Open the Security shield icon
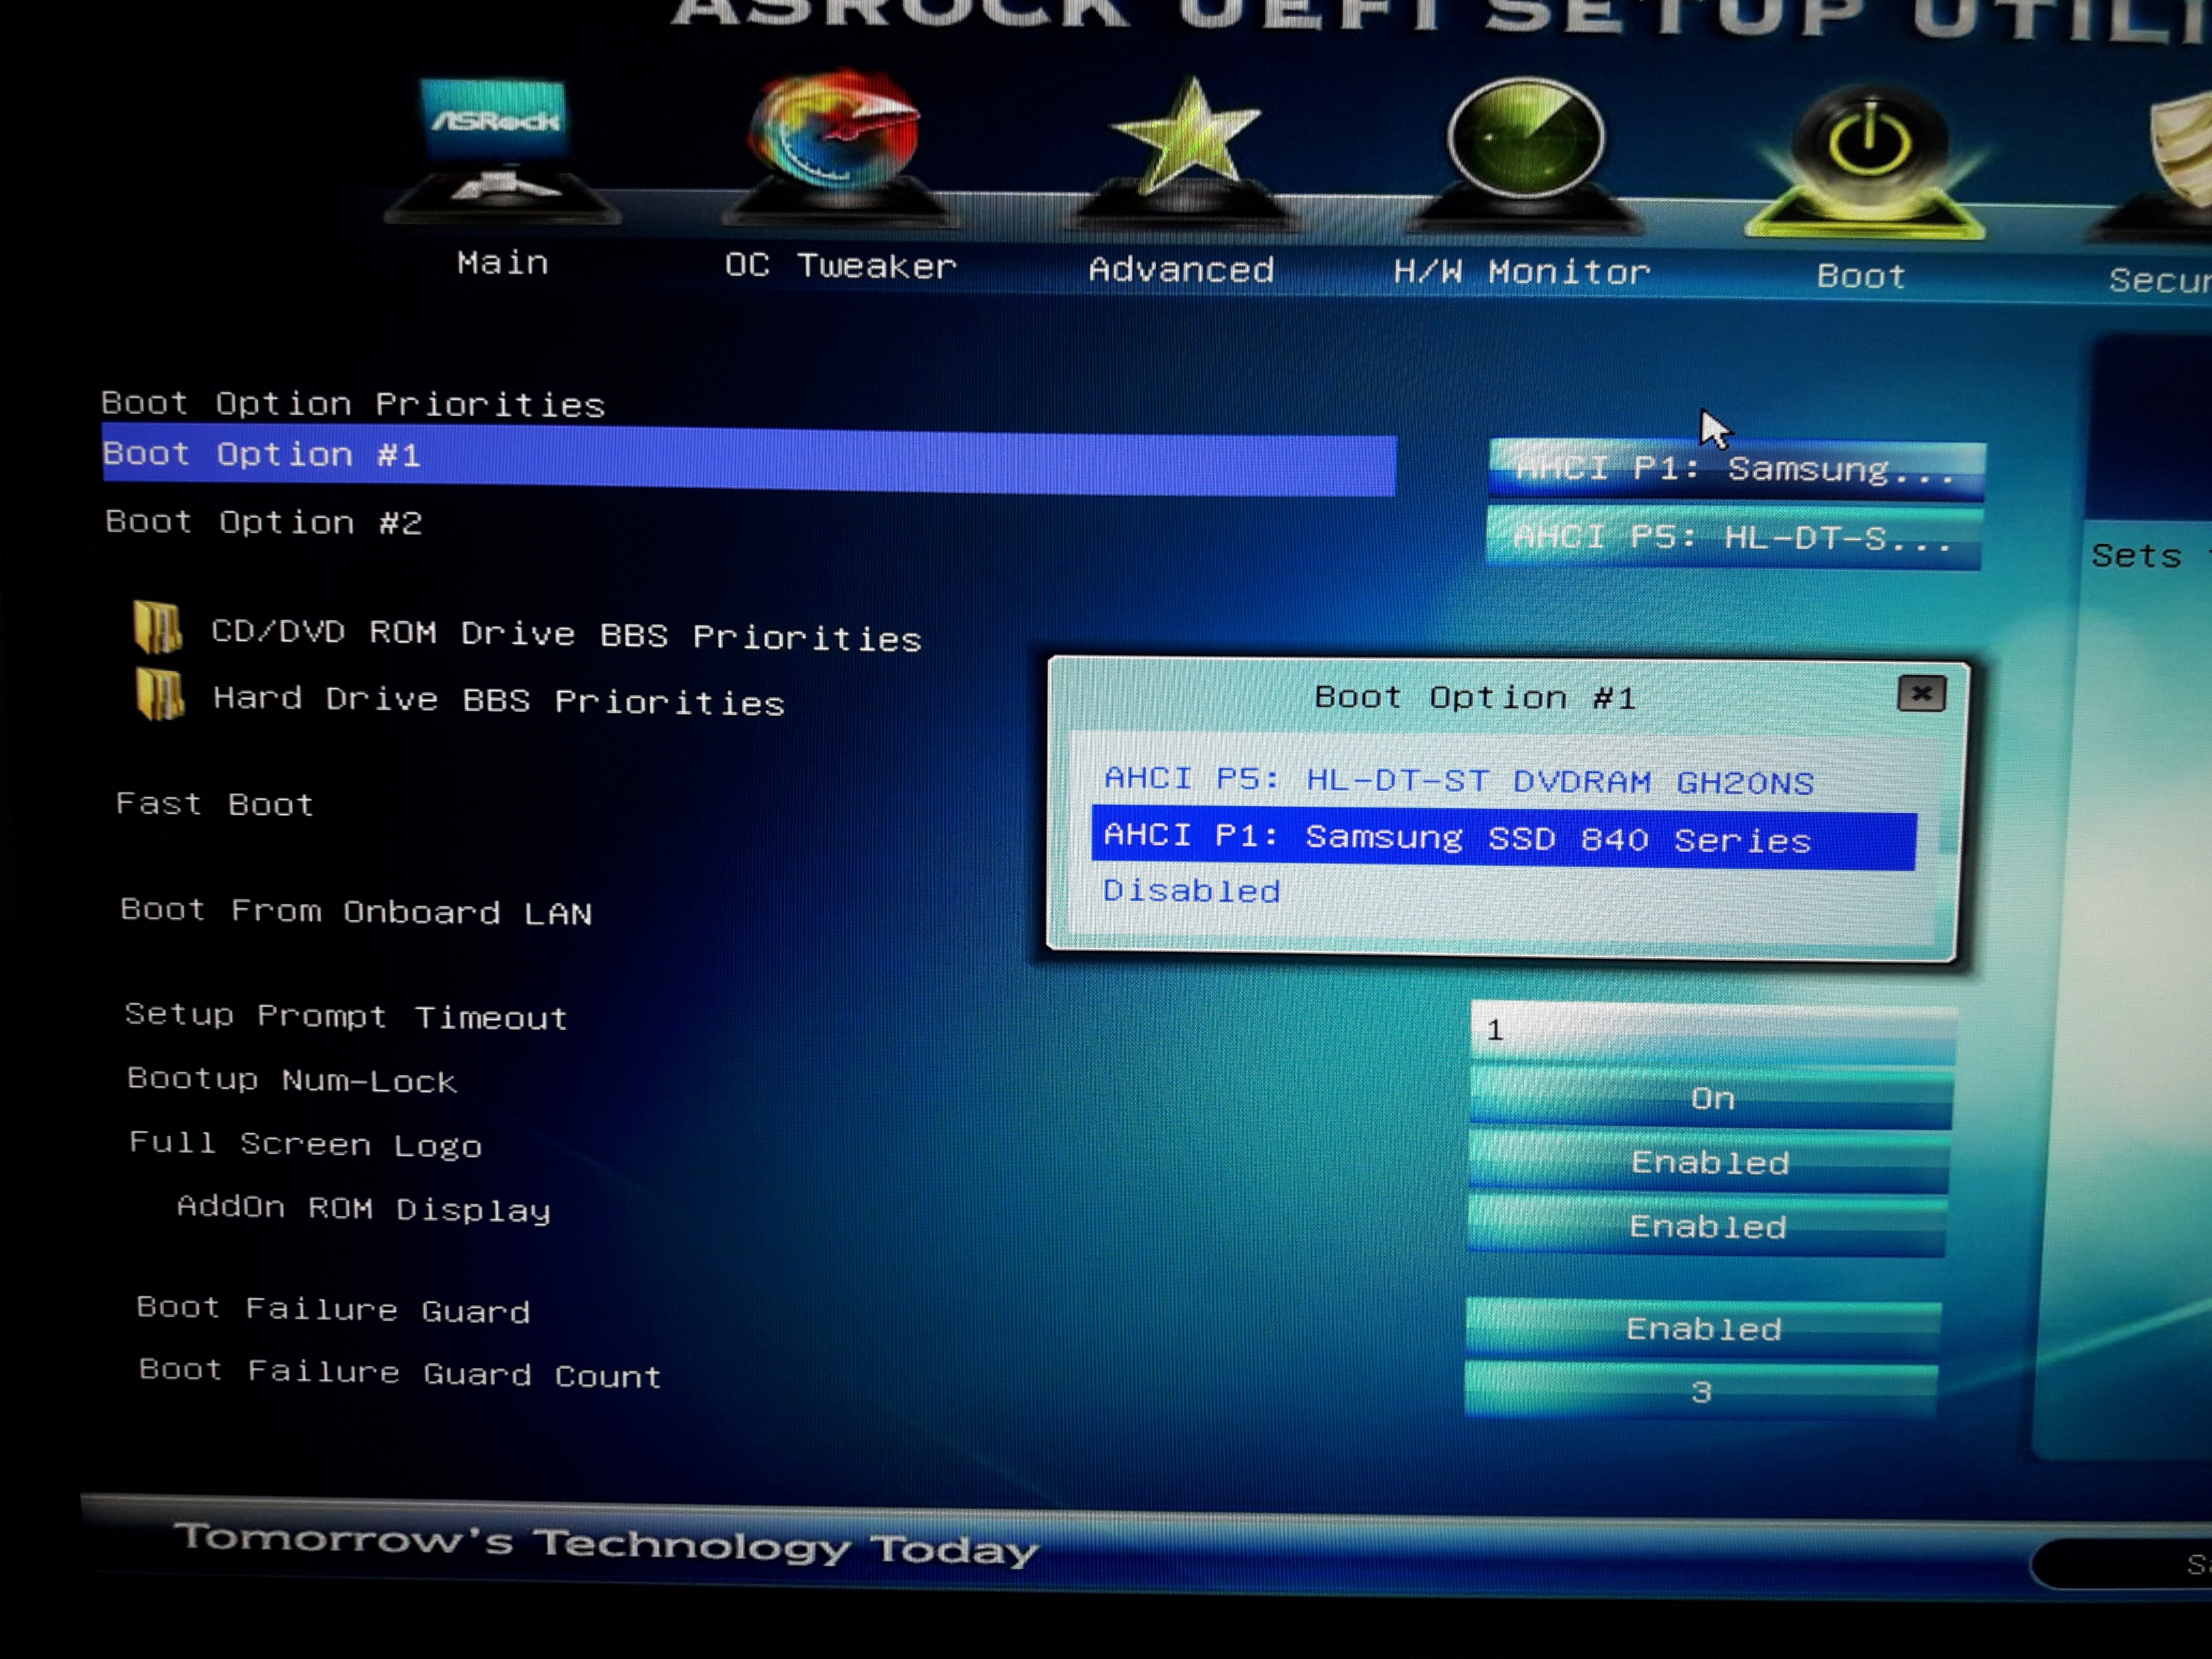This screenshot has height=1659, width=2212. click(2185, 150)
